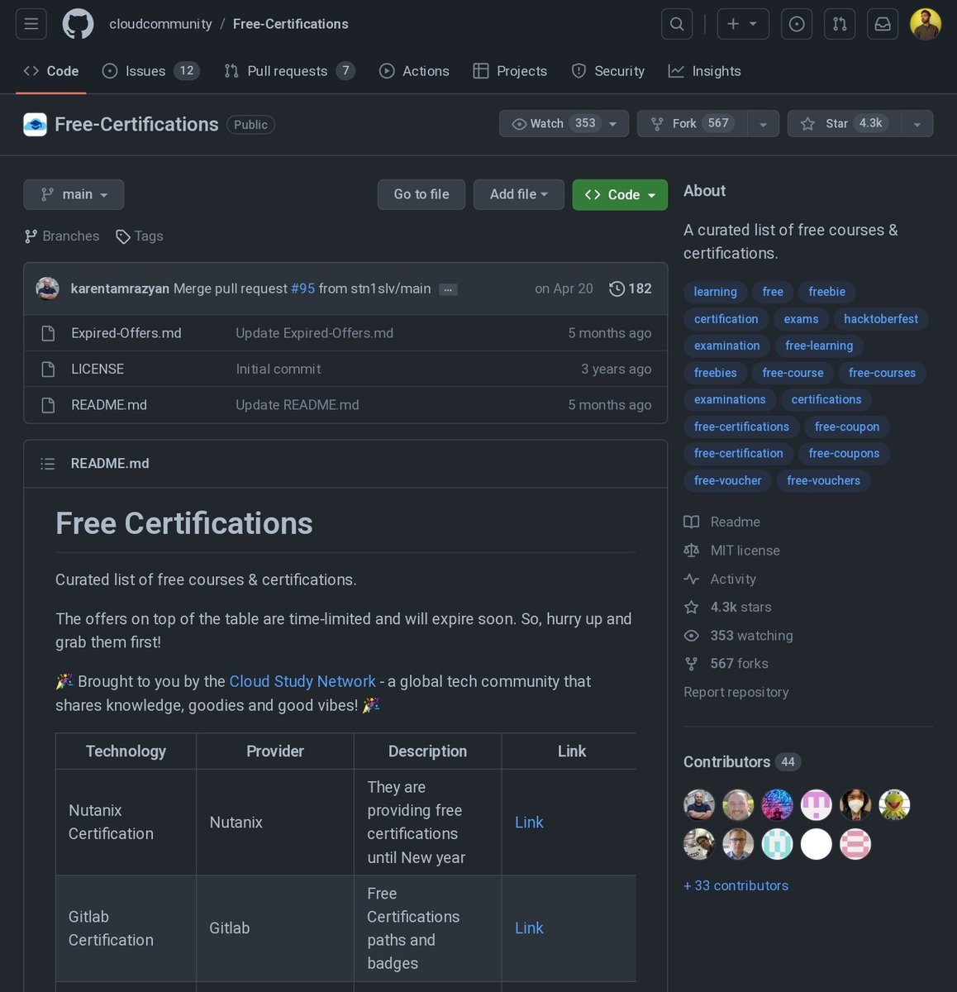Click the contributor avatar wearing a mask
The width and height of the screenshot is (957, 992).
pos(855,804)
